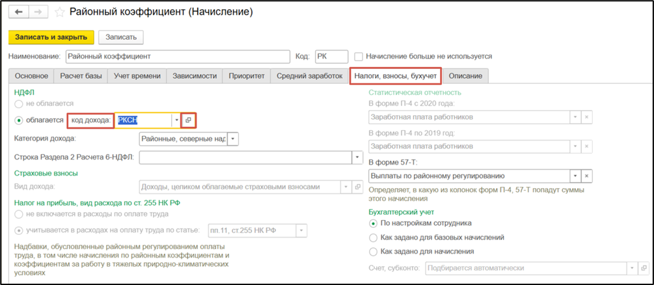Expand Строка Раздела 2 Расчета 6-НДФЛ dropdown
The image size is (654, 285).
pos(356,157)
